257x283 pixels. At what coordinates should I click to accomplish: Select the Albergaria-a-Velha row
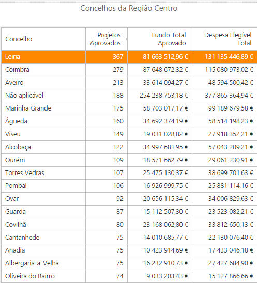129,263
